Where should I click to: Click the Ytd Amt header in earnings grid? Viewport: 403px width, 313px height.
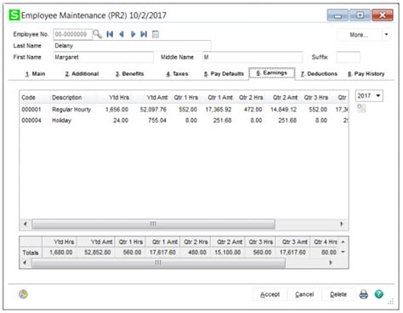[157, 98]
